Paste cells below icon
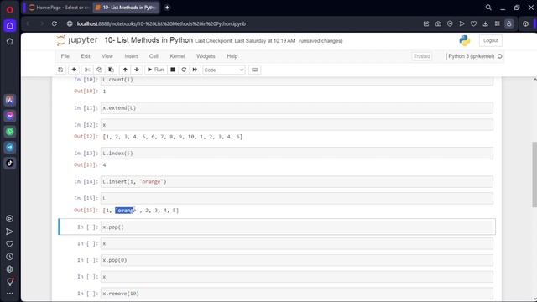537x302 pixels. click(111, 70)
